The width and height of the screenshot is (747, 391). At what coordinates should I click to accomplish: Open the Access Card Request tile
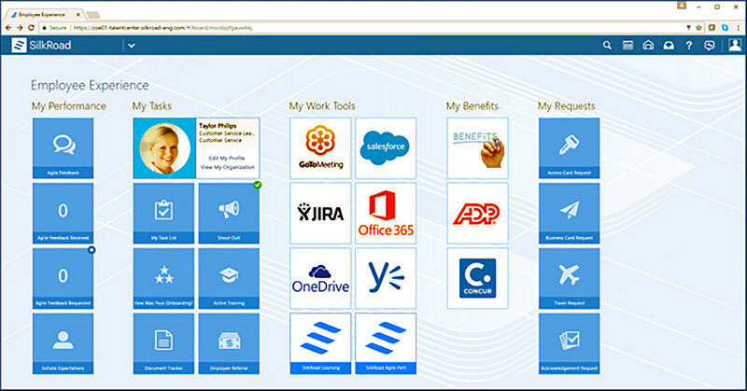pyautogui.click(x=569, y=147)
